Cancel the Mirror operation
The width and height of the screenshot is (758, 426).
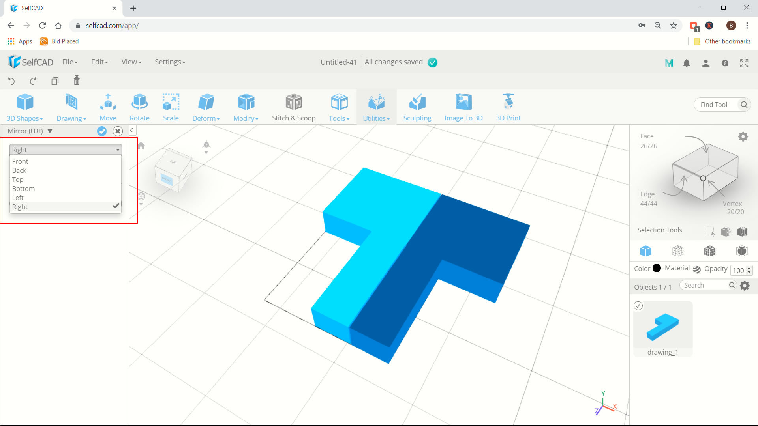pyautogui.click(x=118, y=131)
